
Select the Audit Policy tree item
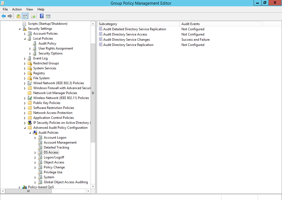coord(47,43)
